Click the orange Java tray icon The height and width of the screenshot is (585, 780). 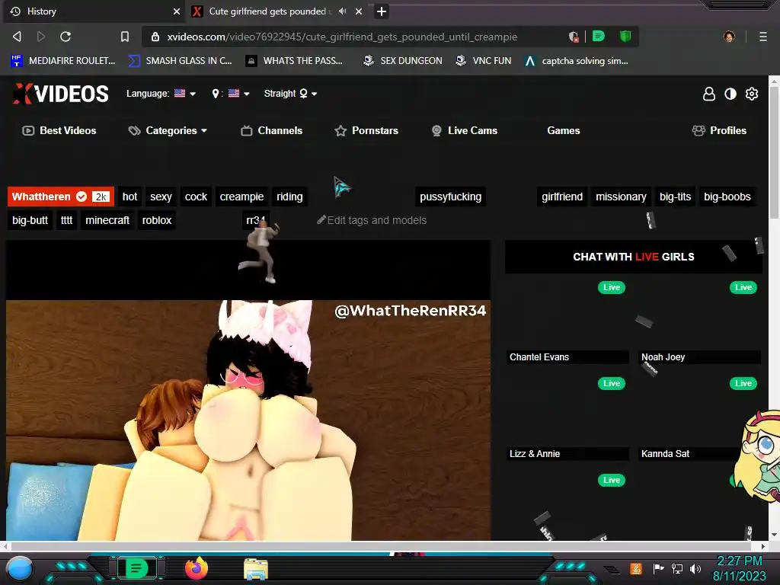coord(636,568)
